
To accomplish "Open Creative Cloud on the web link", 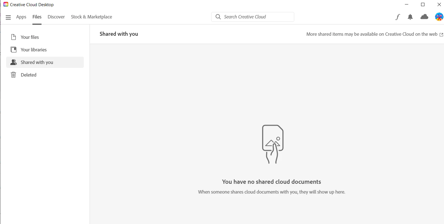I will [x=374, y=34].
